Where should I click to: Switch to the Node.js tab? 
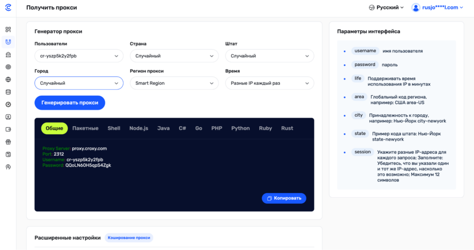point(139,128)
